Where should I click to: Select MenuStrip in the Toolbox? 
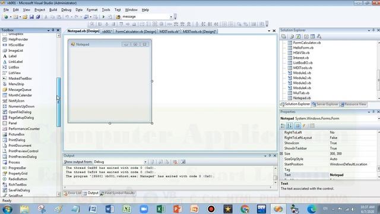16,84
